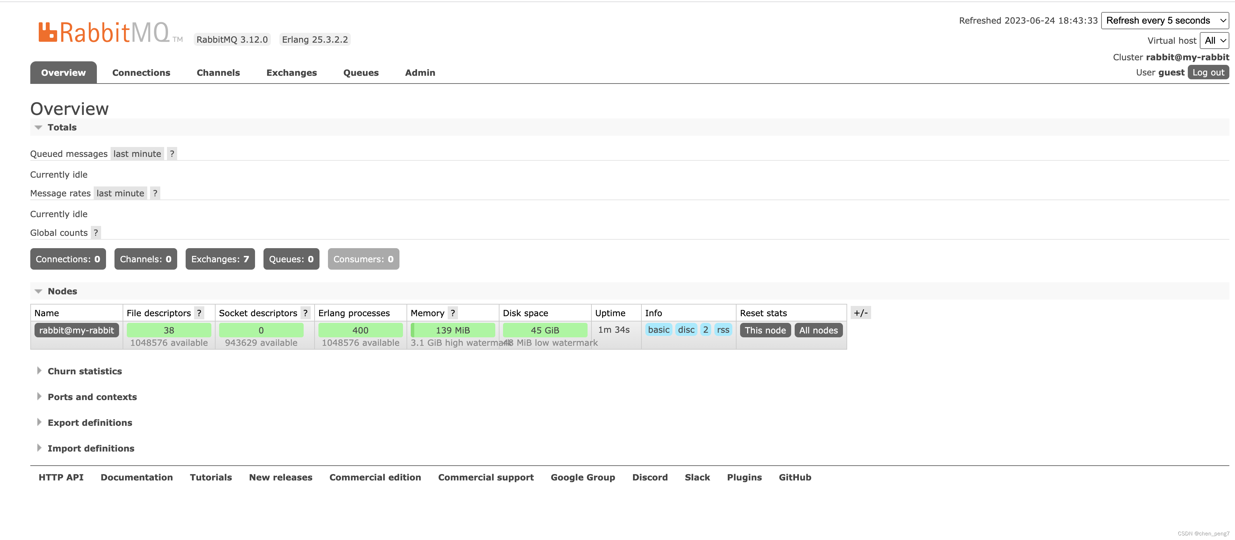Switch to the Channels tab
The width and height of the screenshot is (1235, 540).
[218, 72]
